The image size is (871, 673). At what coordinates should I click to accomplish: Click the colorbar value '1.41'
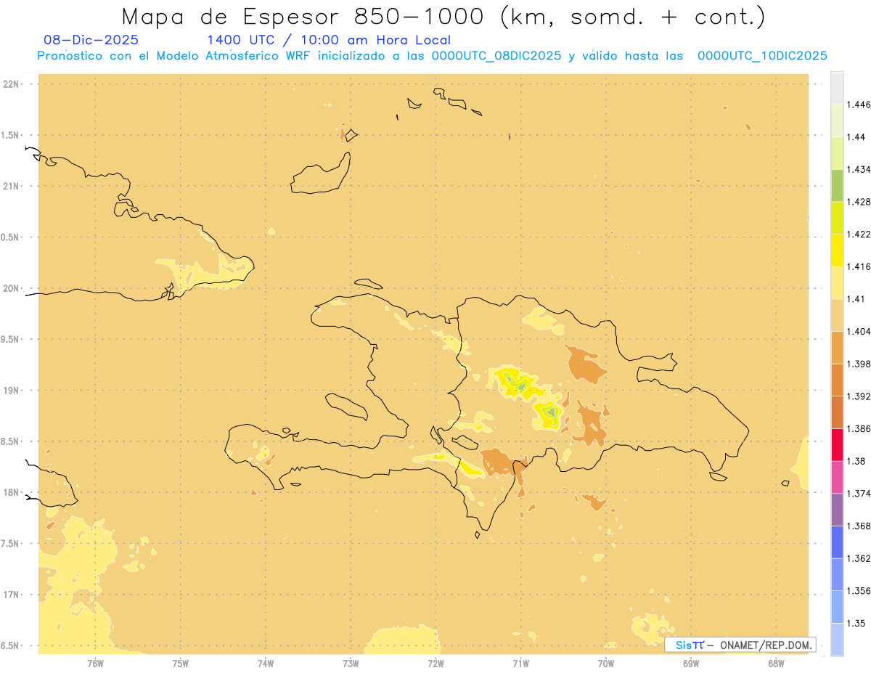(856, 299)
